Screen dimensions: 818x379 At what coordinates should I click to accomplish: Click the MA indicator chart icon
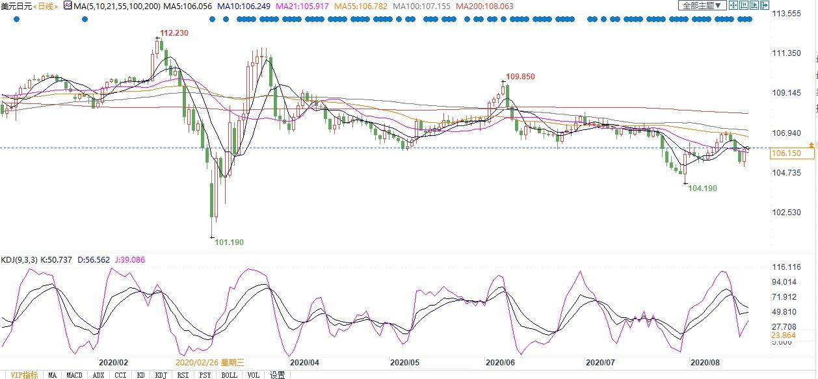point(68,6)
